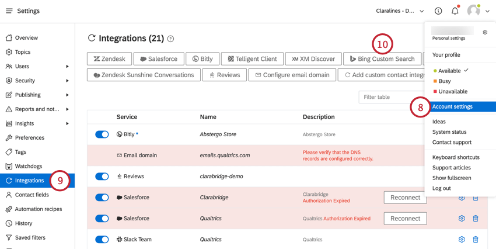The width and height of the screenshot is (496, 249).
Task: Set status to Available
Action: coord(450,71)
